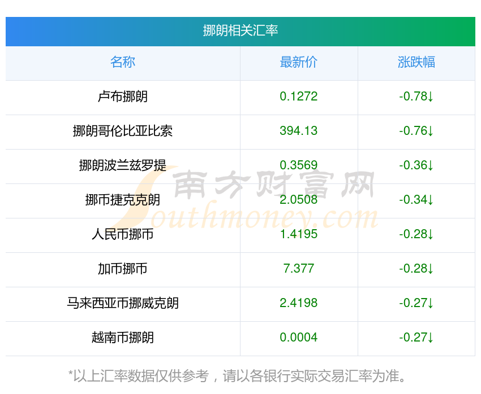Click the 人民币挪币 row change value
The image size is (481, 394).
[416, 234]
